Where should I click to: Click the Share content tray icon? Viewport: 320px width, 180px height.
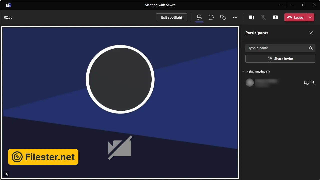point(275,17)
